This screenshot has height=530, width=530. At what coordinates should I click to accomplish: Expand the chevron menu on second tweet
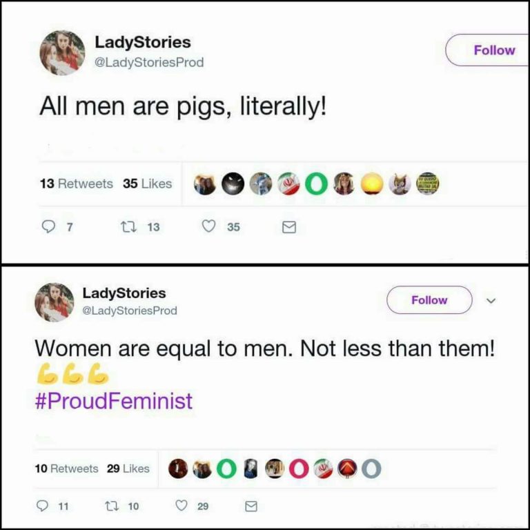point(491,301)
